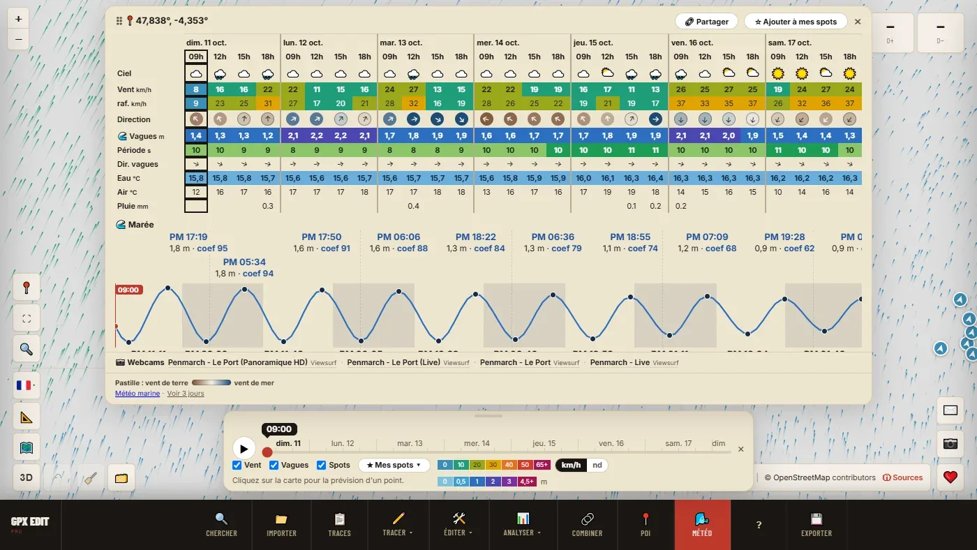Viewport: 977px width, 550px height.
Task: Switch wind units to km/h
Action: 571,465
